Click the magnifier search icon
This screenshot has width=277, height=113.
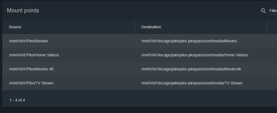[x=264, y=11]
